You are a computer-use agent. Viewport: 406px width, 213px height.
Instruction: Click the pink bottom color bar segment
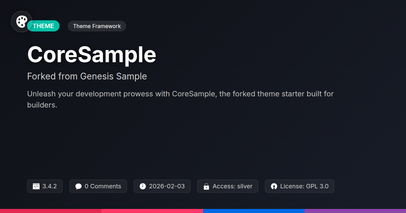152,211
